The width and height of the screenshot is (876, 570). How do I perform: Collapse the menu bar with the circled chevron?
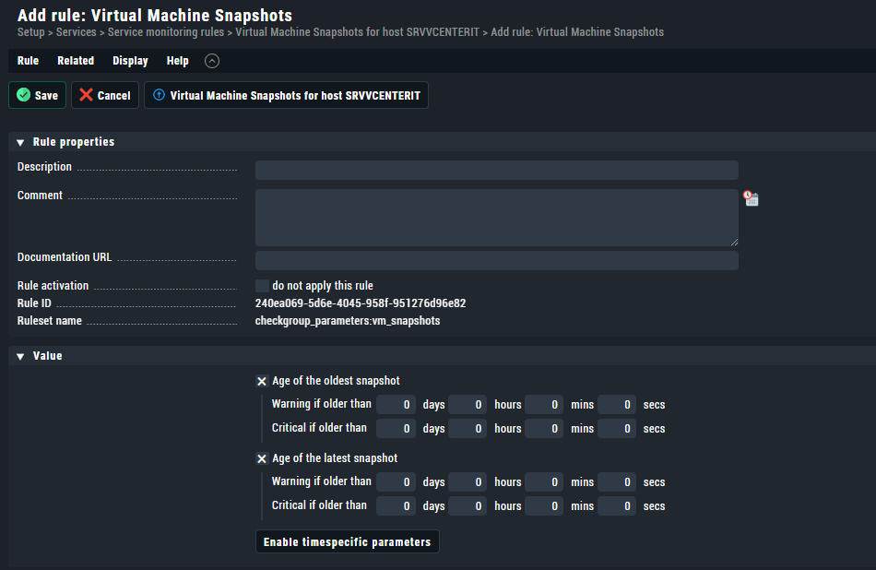[x=212, y=61]
